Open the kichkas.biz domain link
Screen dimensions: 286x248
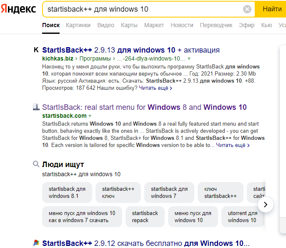point(58,58)
